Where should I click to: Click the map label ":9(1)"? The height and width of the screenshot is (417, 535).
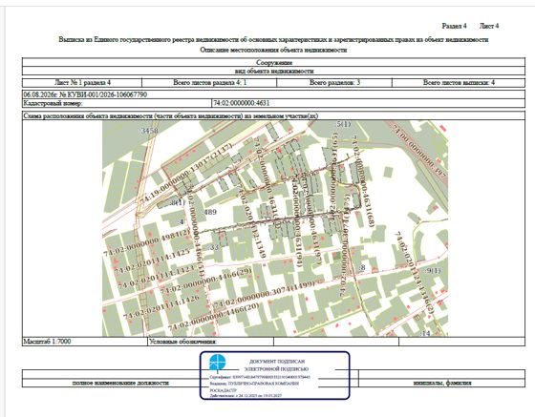point(434,271)
